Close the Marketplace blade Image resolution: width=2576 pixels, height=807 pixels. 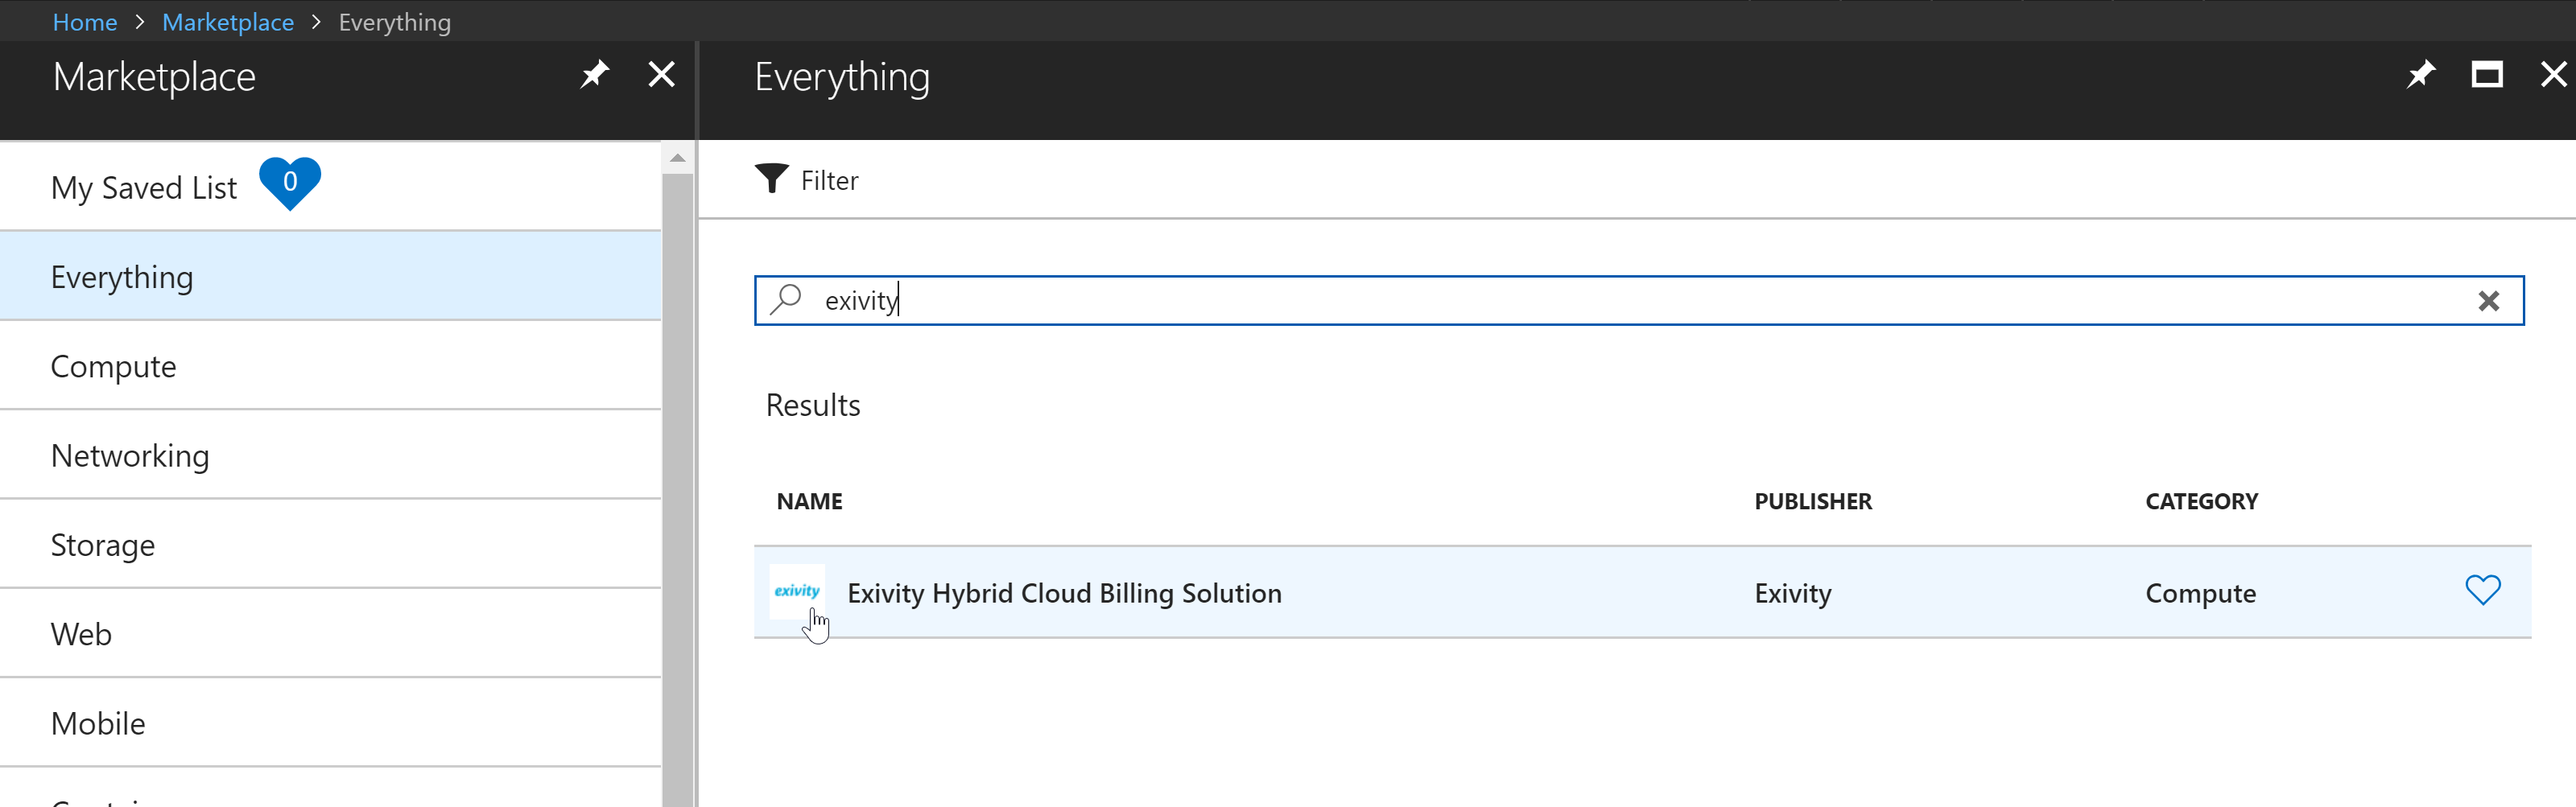point(661,74)
